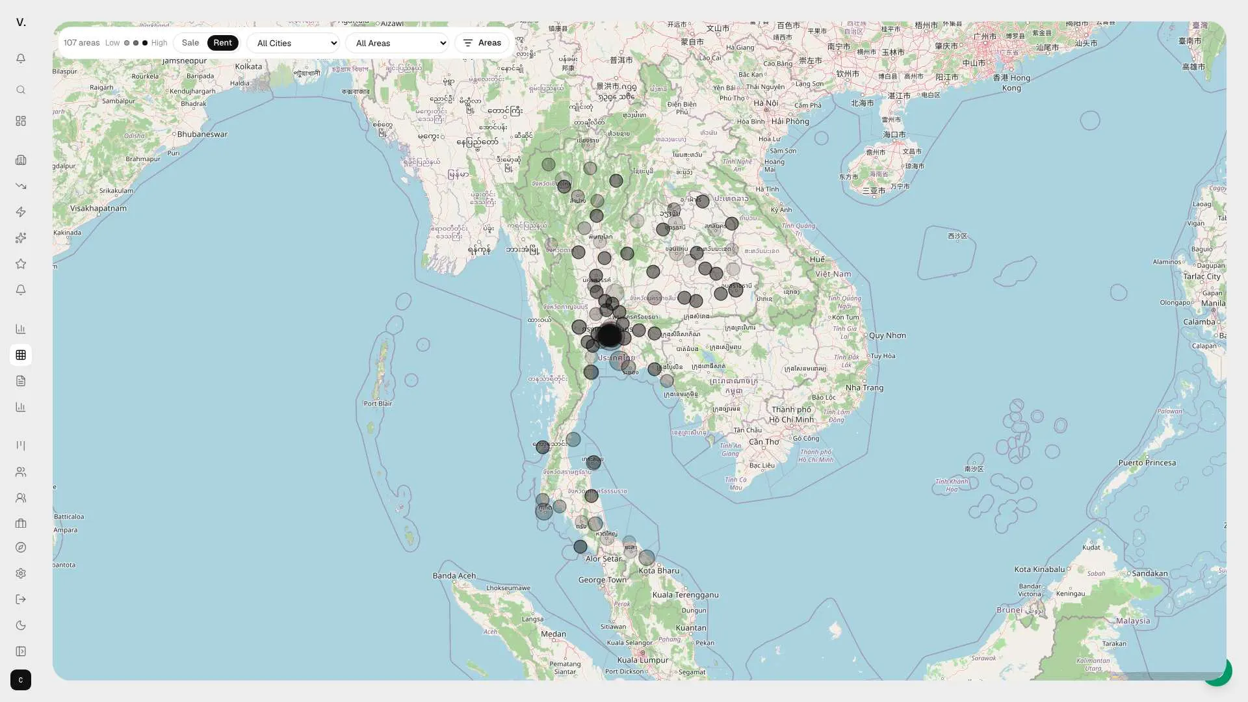Viewport: 1248px width, 702px height.
Task: Click the green round button bottom right
Action: pos(1217,671)
